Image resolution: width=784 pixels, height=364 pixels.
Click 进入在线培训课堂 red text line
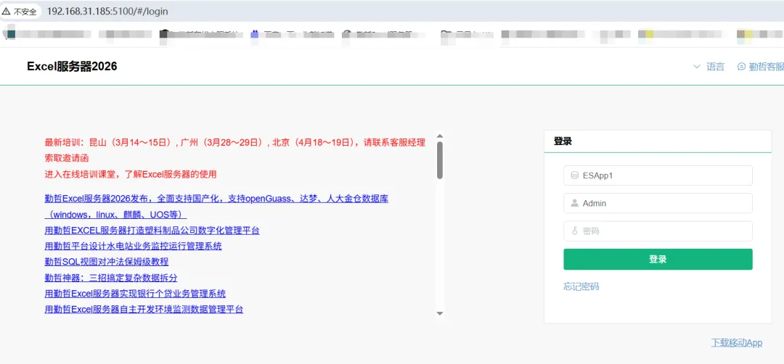tap(131, 174)
